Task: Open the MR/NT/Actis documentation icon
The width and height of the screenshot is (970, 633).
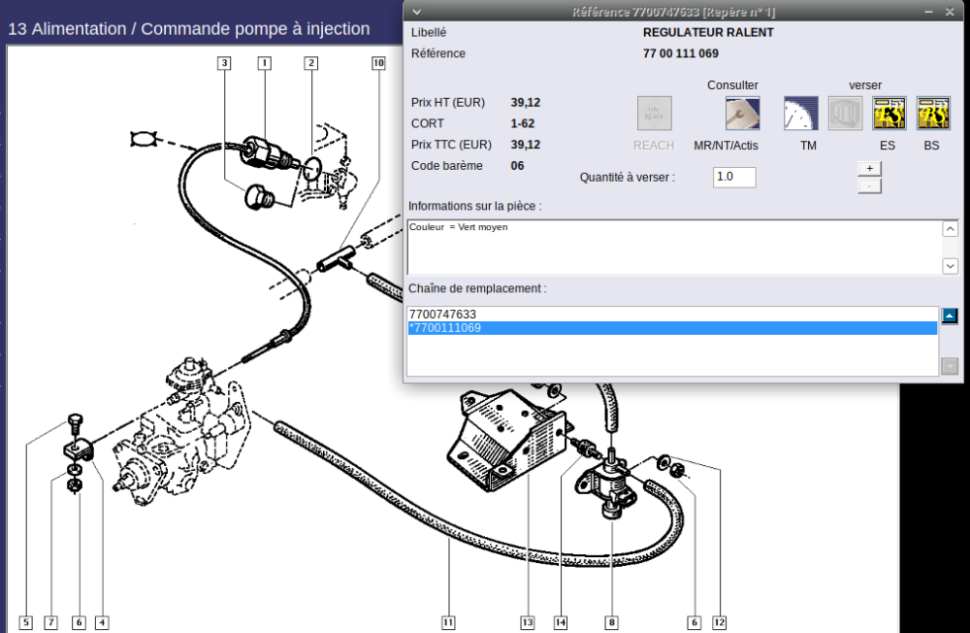Action: coord(742,114)
